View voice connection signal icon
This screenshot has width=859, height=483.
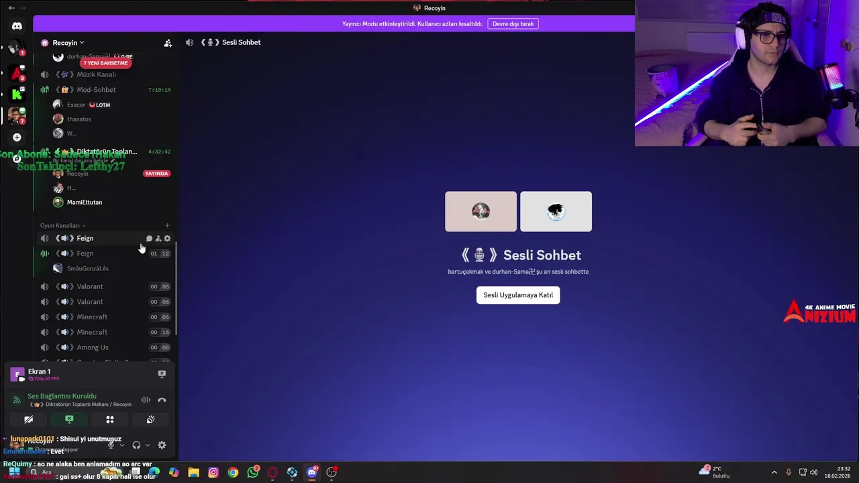17,400
